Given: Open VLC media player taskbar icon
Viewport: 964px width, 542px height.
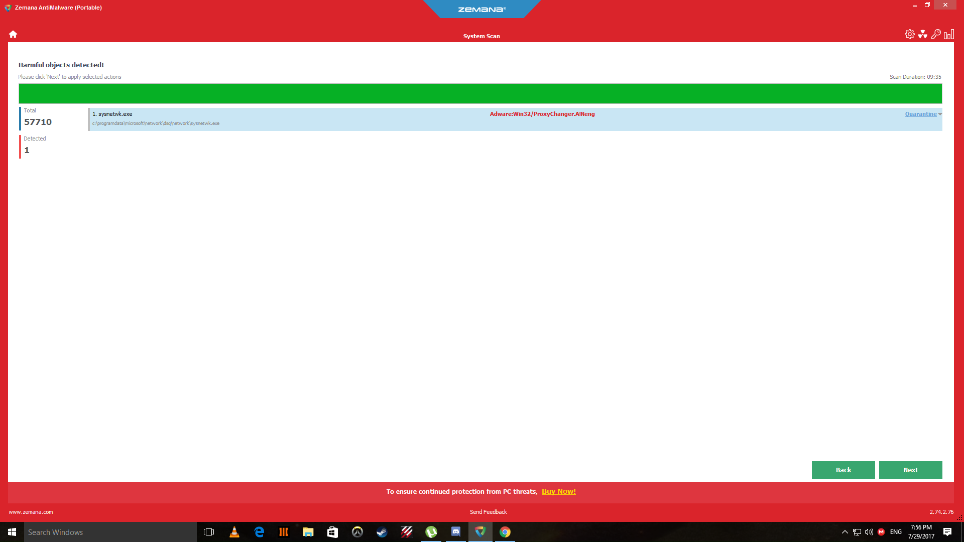Looking at the screenshot, I should point(234,532).
